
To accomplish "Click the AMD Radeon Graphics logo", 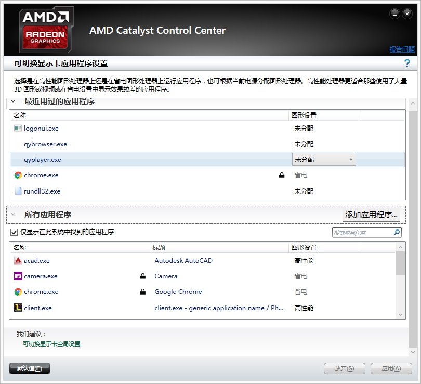I will coord(46,30).
